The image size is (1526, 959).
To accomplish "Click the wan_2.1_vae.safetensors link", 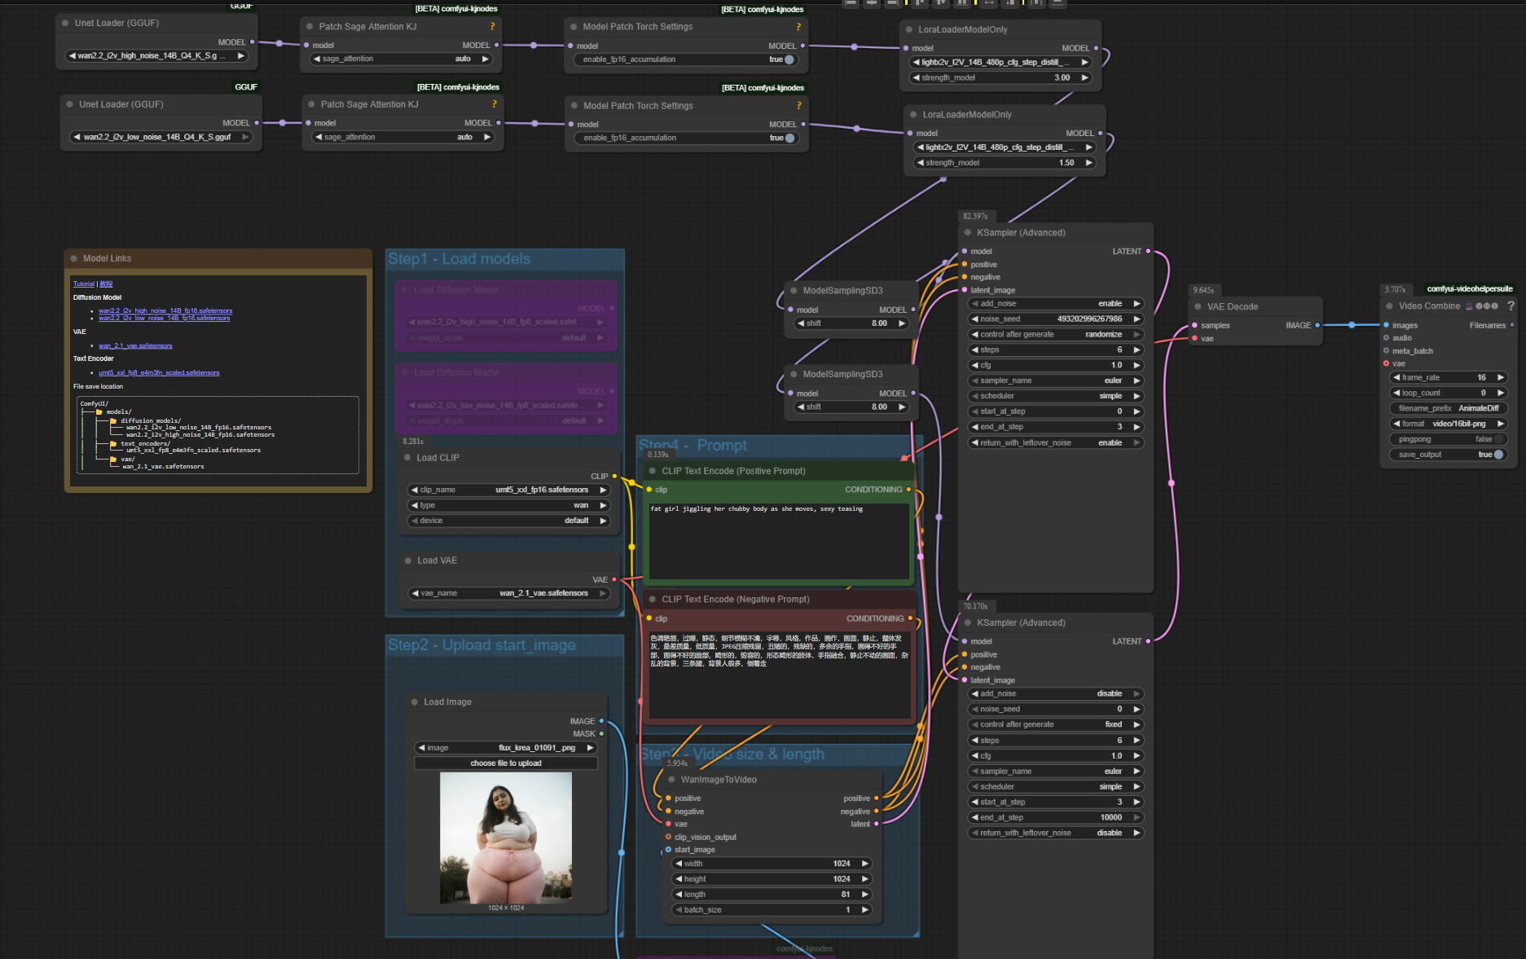I will click(135, 345).
